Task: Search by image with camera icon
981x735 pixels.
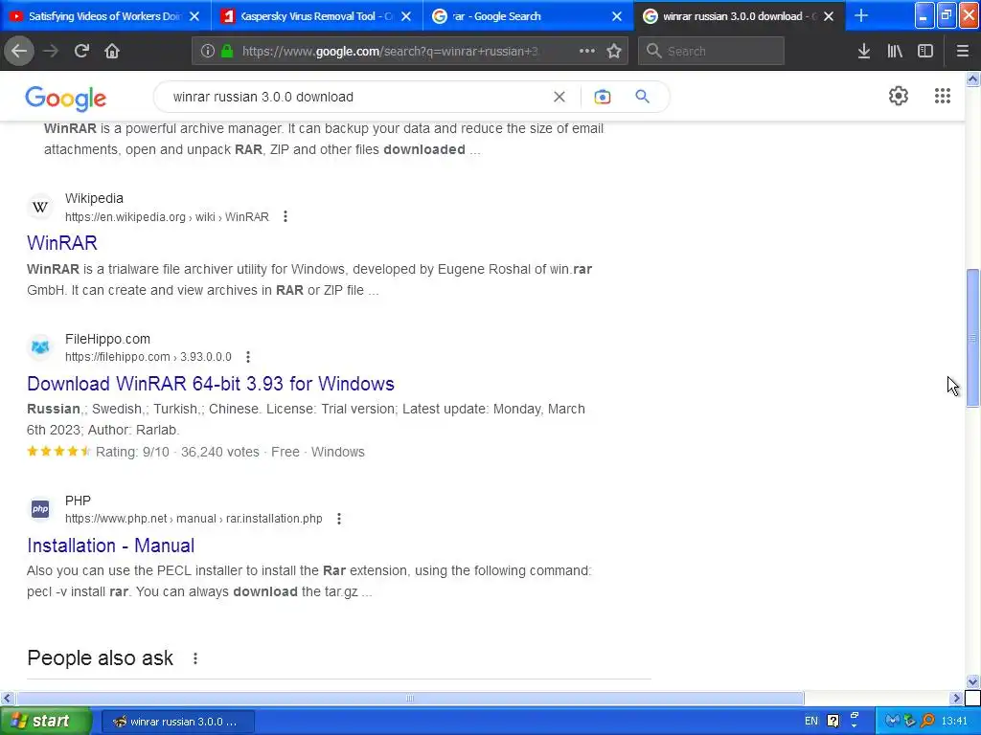Action: click(603, 97)
